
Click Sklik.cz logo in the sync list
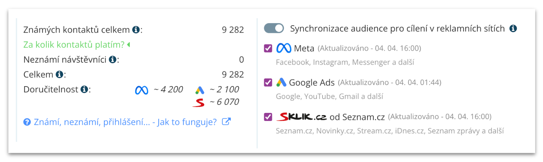point(302,117)
